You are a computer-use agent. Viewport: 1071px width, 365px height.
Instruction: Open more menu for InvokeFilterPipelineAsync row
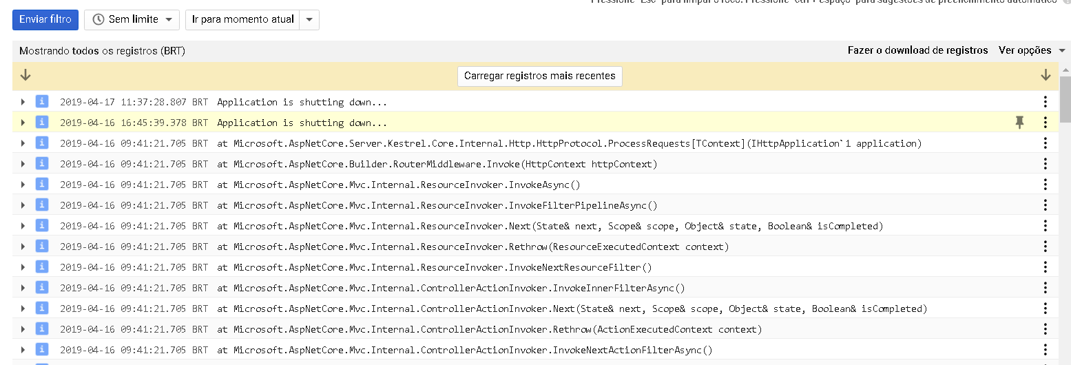coord(1046,205)
